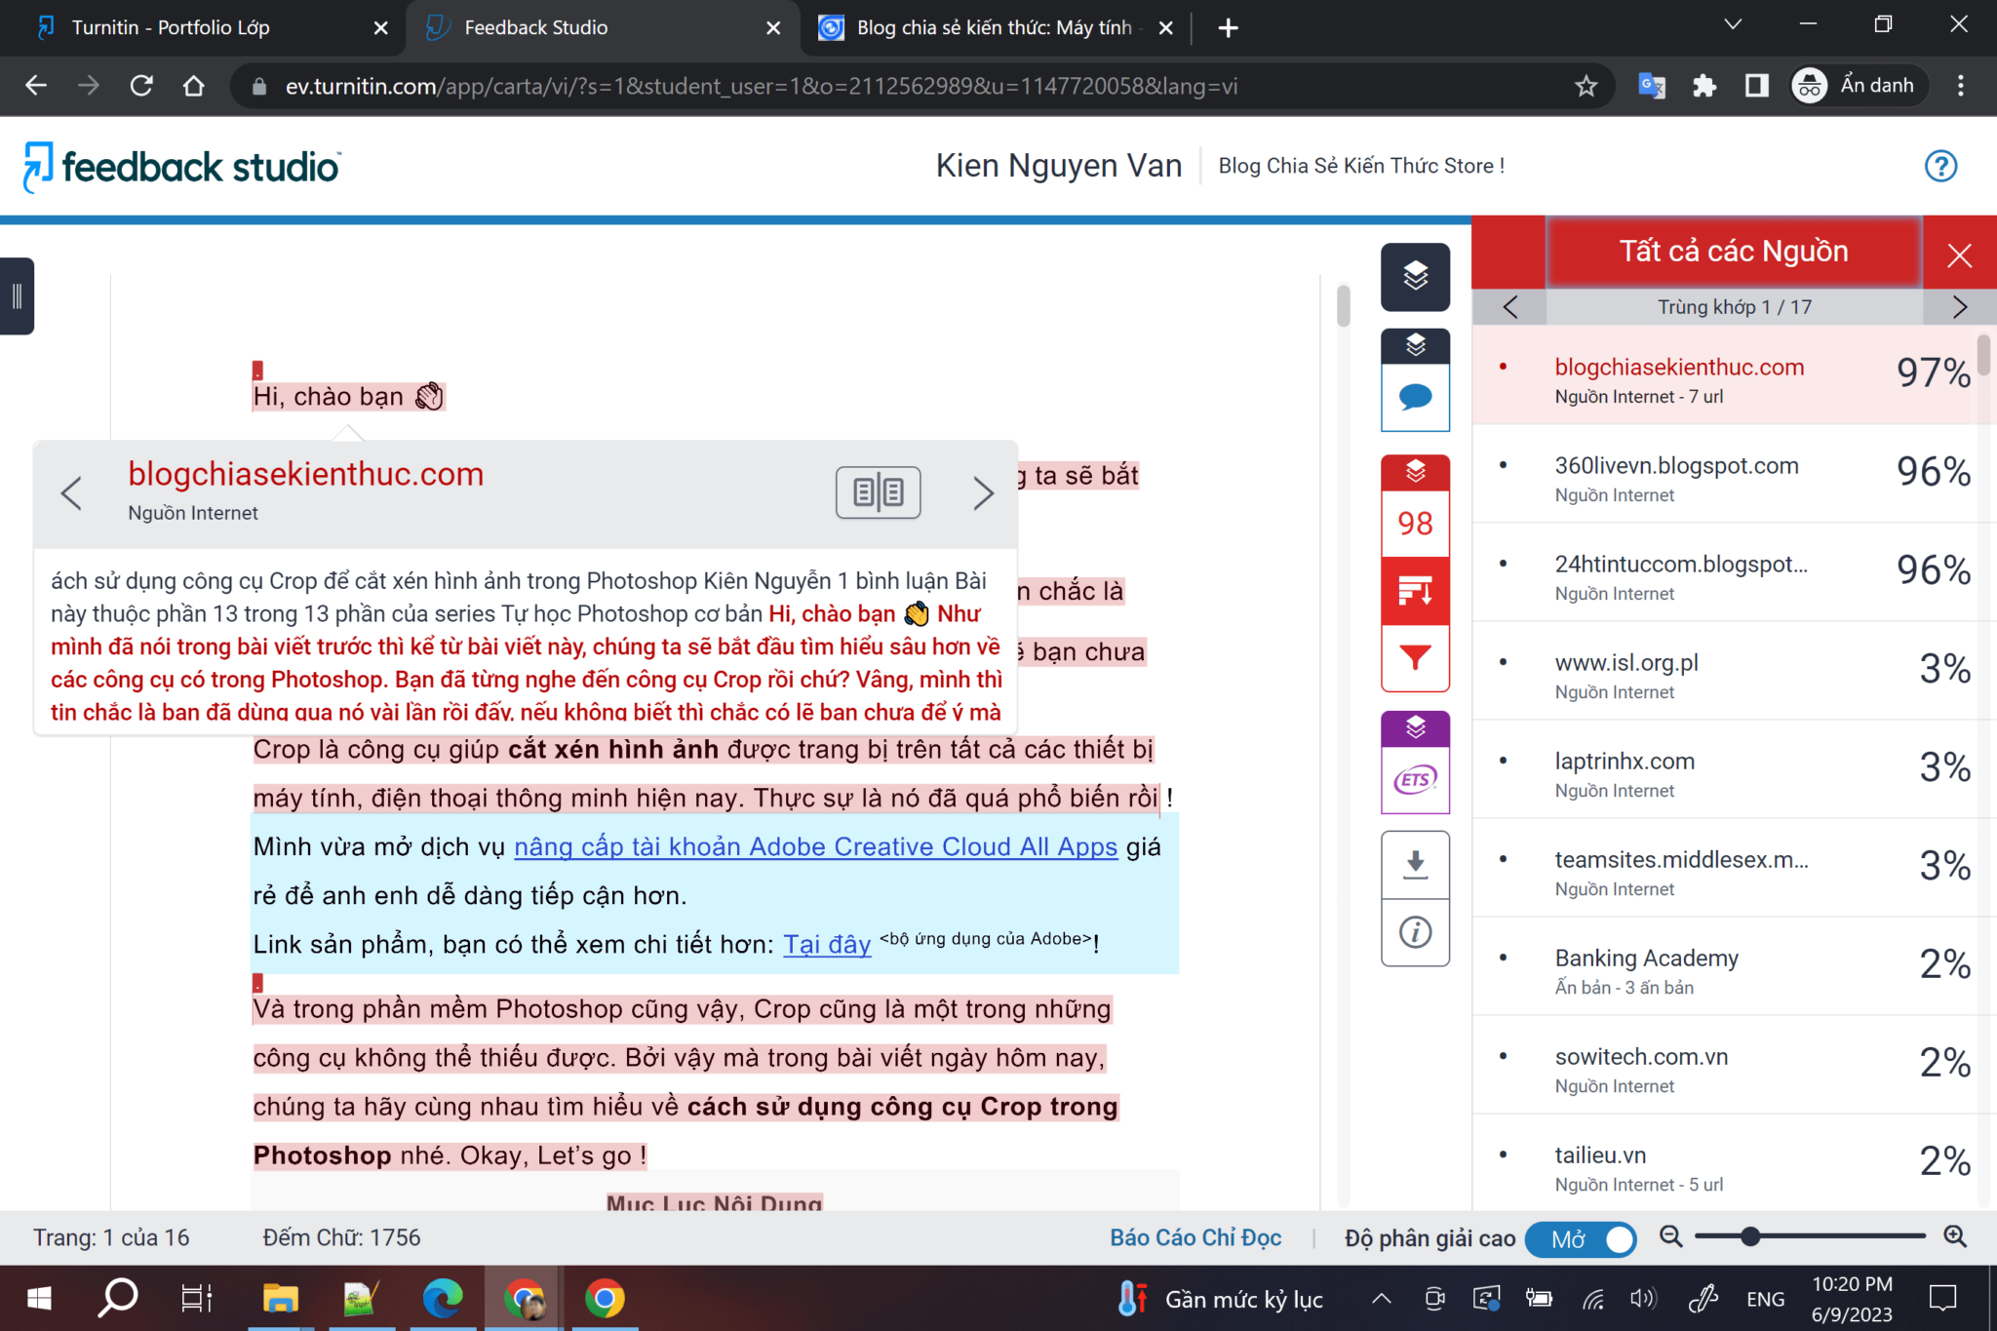Viewport: 1997px width, 1331px height.
Task: Toggle the Mở high resolution switch
Action: [1580, 1239]
